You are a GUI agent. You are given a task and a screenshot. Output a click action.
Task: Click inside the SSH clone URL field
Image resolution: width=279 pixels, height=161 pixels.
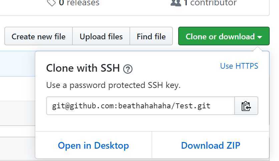[x=141, y=106]
